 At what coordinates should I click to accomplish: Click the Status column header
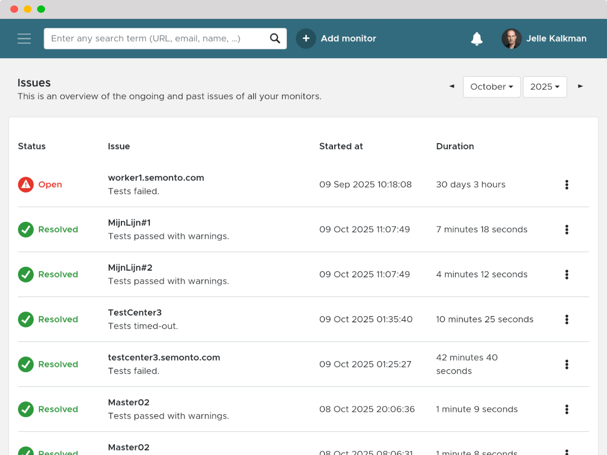click(x=32, y=146)
